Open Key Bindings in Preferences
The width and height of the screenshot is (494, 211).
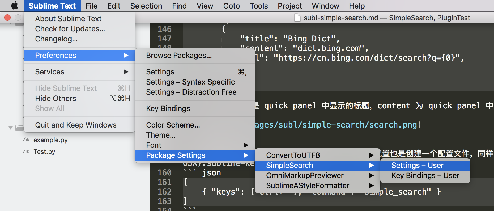pos(195,108)
